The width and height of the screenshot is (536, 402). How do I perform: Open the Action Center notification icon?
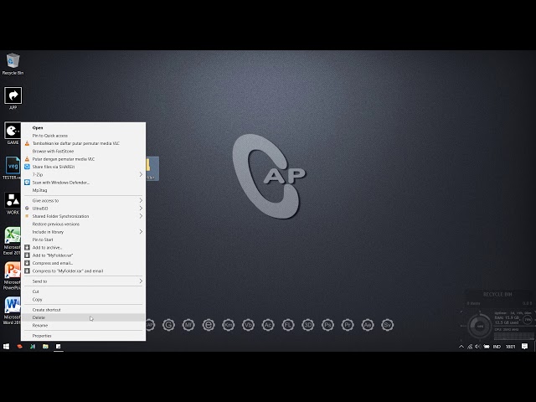point(524,346)
